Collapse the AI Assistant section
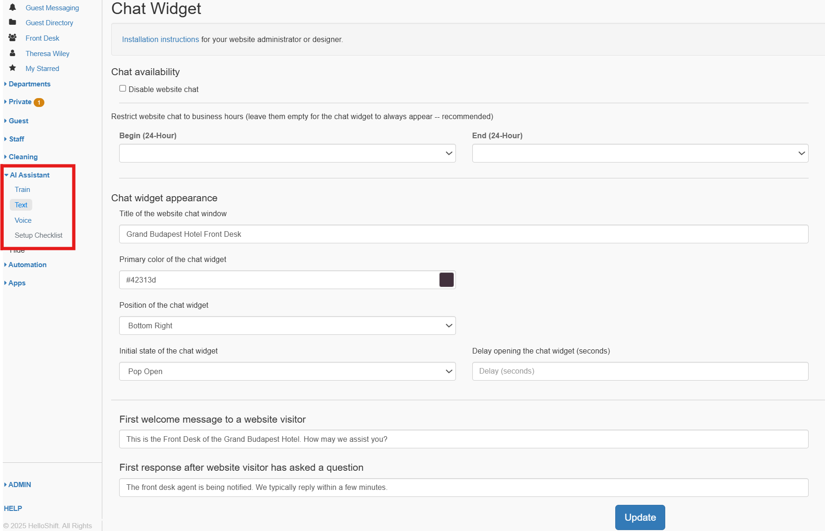This screenshot has width=825, height=531. click(x=29, y=175)
